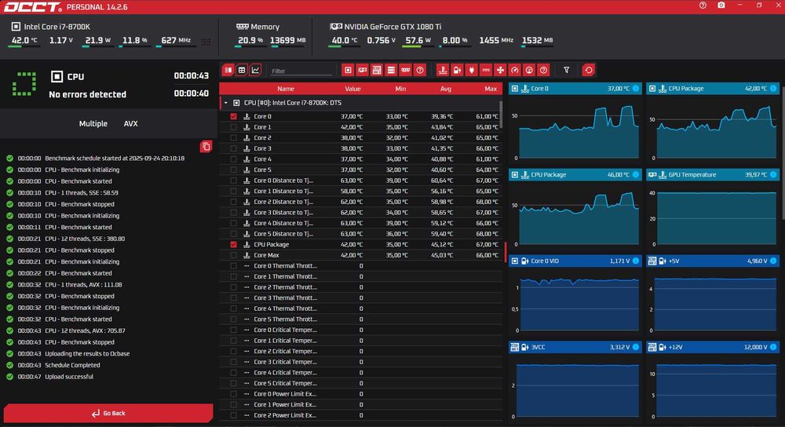Uncheck the CPU Package sensor checkbox
This screenshot has width=785, height=427.
[233, 244]
